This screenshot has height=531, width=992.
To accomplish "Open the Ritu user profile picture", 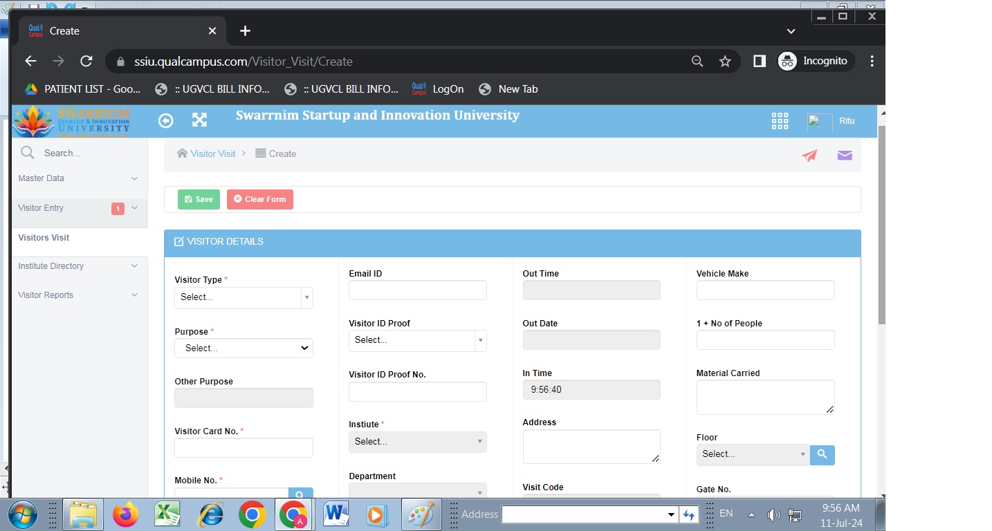I will 820,122.
